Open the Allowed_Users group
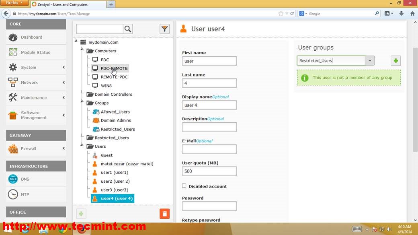This screenshot has width=418, height=235. (x=115, y=112)
